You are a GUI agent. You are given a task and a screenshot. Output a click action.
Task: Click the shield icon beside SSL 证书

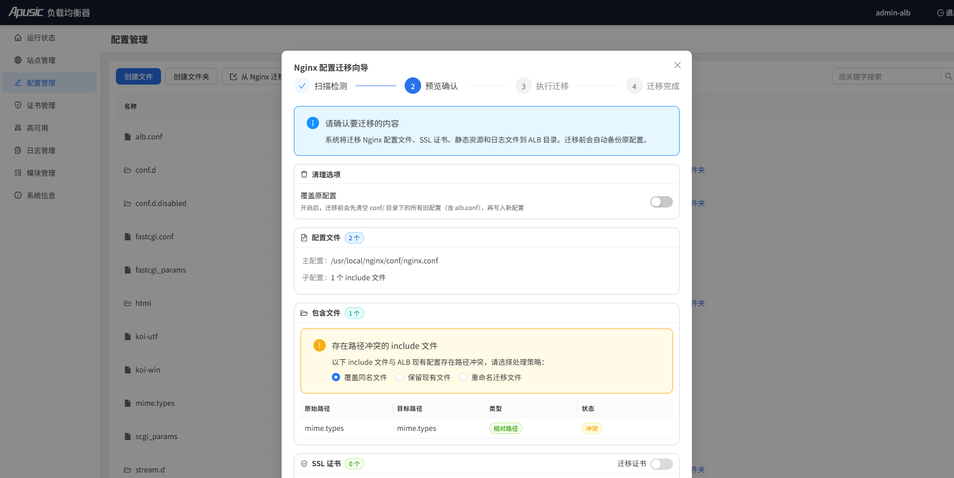304,464
